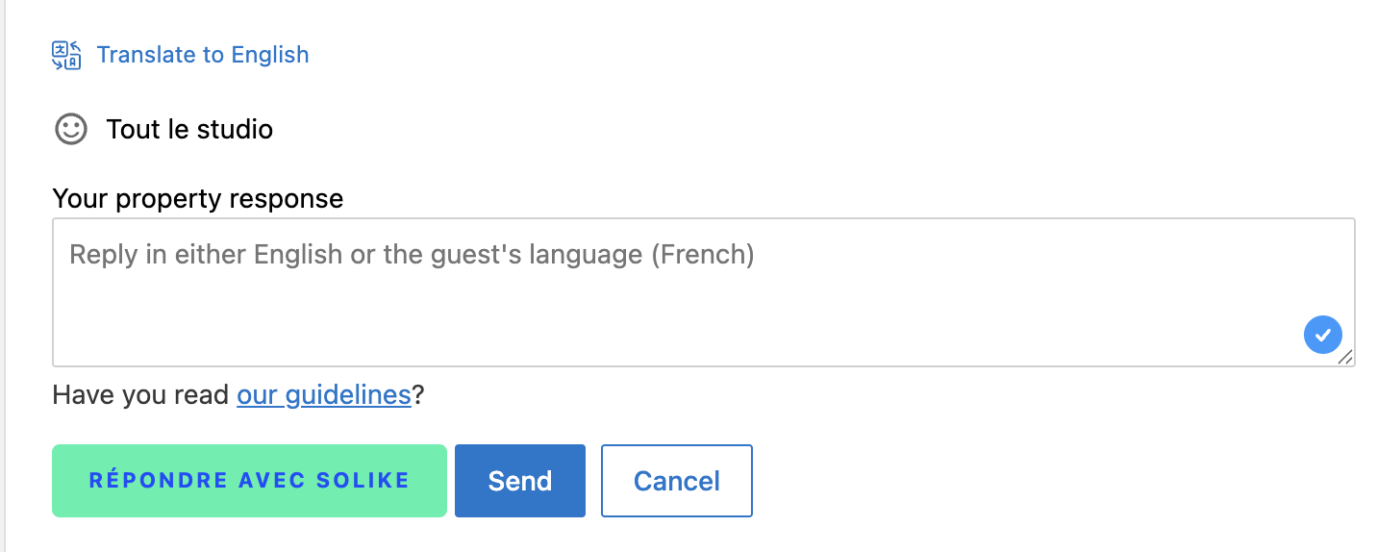Click the blue checkmark icon in the reply box
The image size is (1377, 552).
pyautogui.click(x=1322, y=335)
